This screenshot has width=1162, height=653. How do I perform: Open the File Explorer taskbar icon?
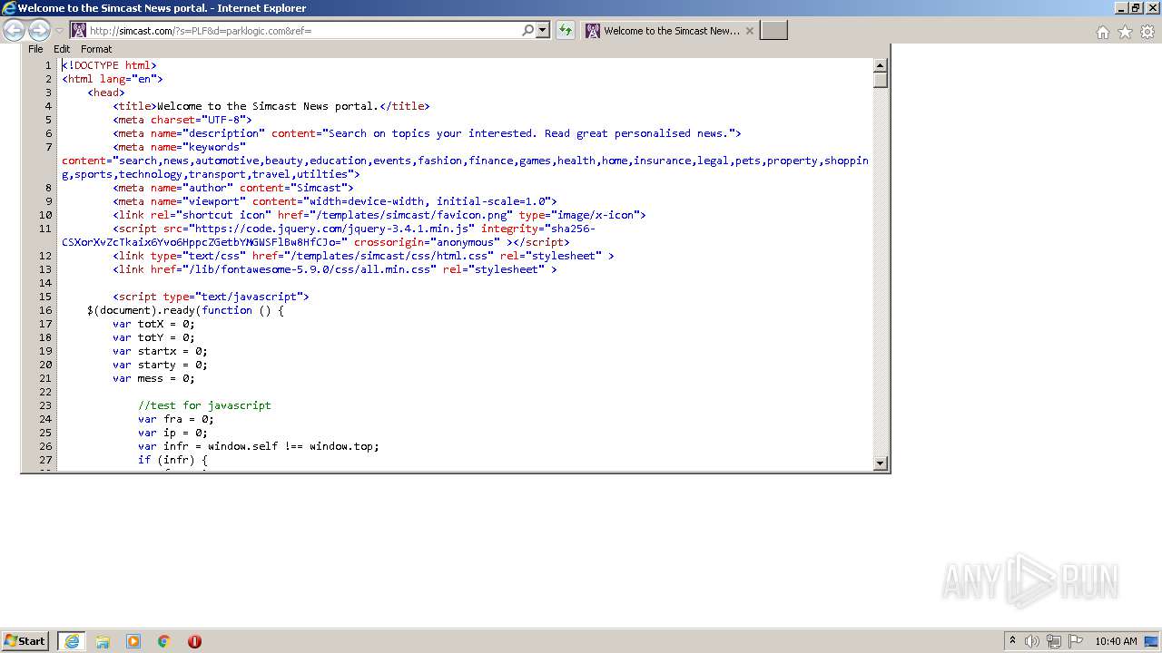pos(103,641)
